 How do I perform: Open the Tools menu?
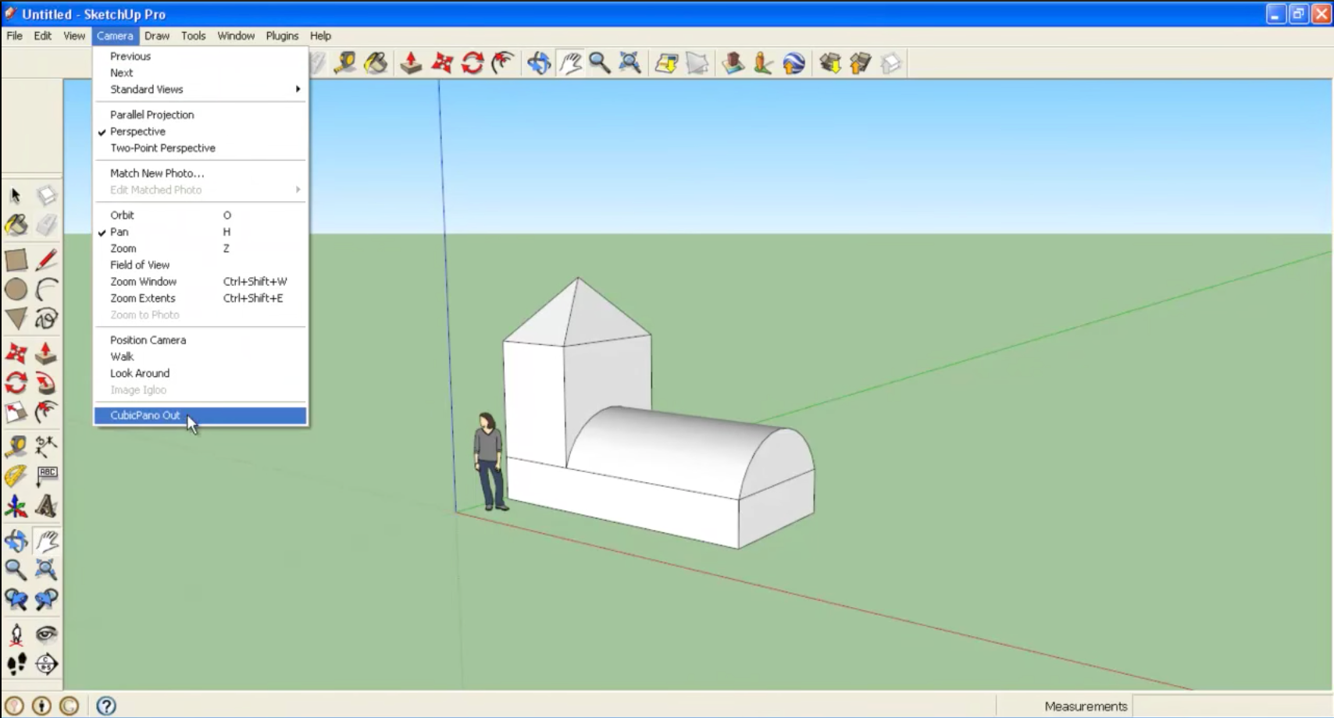point(194,36)
